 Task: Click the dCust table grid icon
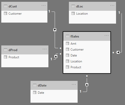(5, 6)
